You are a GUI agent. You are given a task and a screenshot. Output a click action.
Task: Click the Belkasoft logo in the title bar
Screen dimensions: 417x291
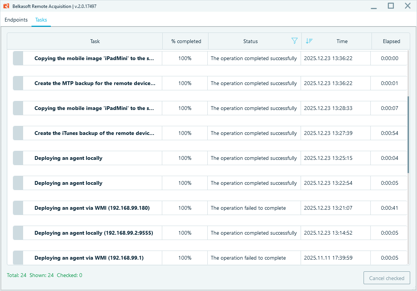5,6
